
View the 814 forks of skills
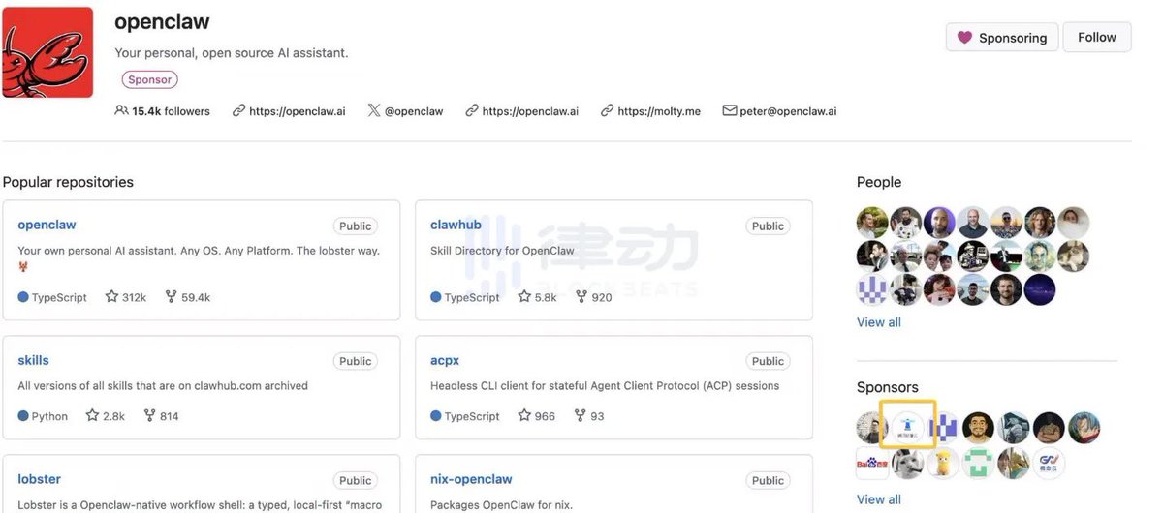tap(161, 416)
